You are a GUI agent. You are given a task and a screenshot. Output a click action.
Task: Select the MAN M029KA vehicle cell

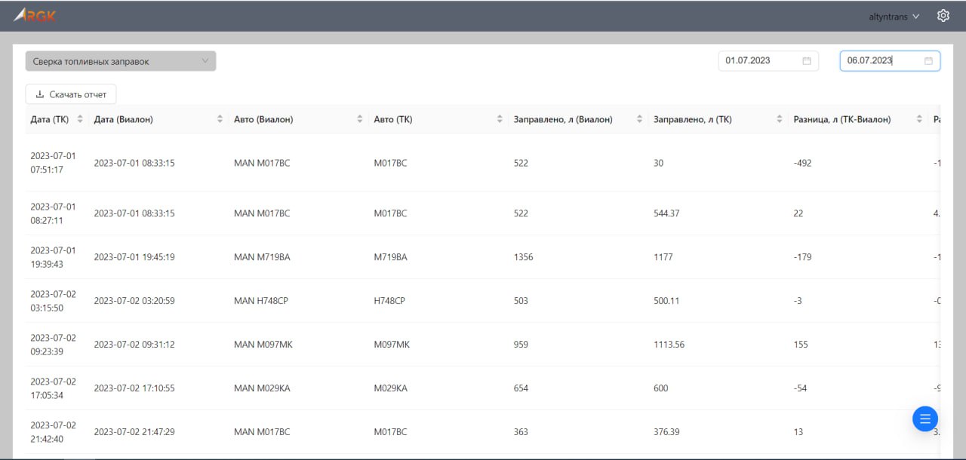coord(262,388)
